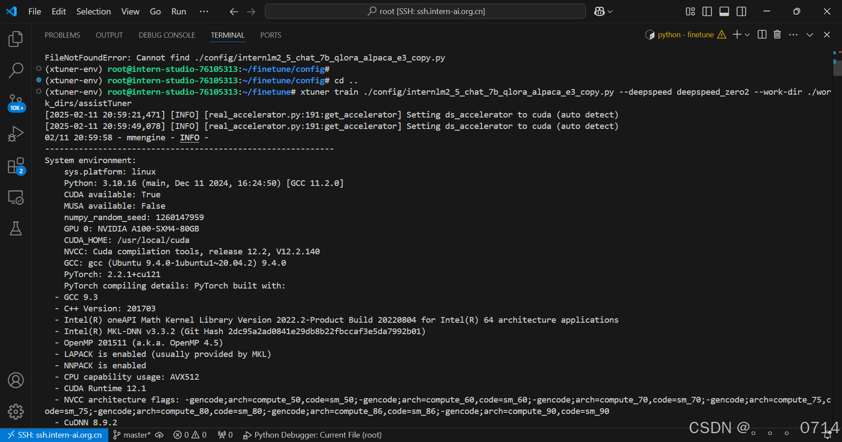Open the Accounts menu icon

16,380
